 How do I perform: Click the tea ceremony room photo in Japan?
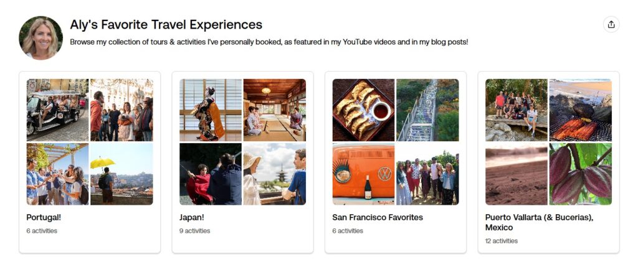pyautogui.click(x=275, y=110)
